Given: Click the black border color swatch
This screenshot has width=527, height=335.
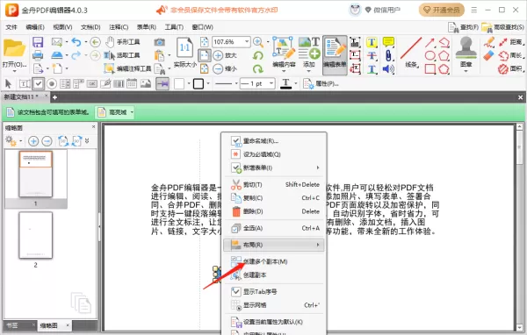Looking at the screenshot, I should [199, 83].
